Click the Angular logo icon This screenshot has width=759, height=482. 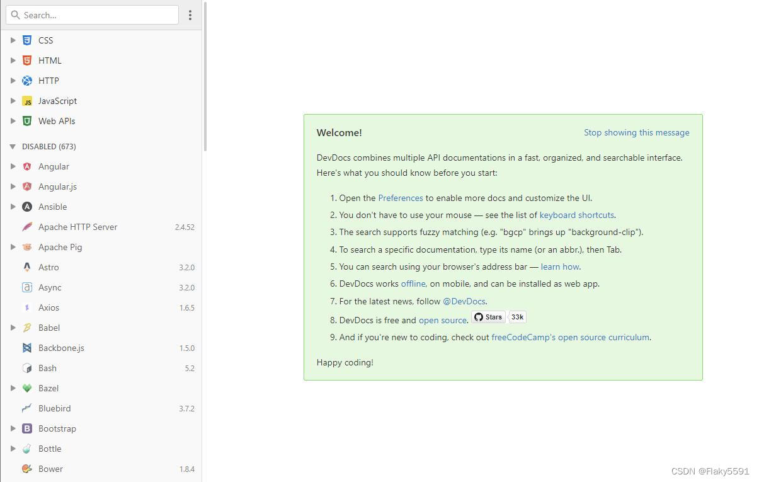coord(27,166)
